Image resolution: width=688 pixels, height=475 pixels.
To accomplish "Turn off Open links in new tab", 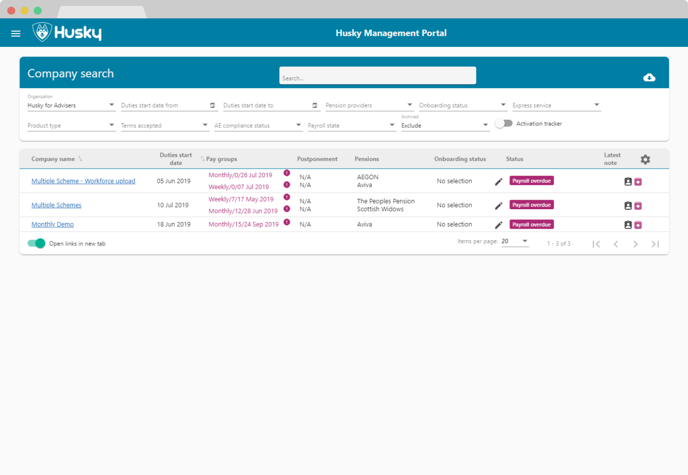I will point(37,243).
